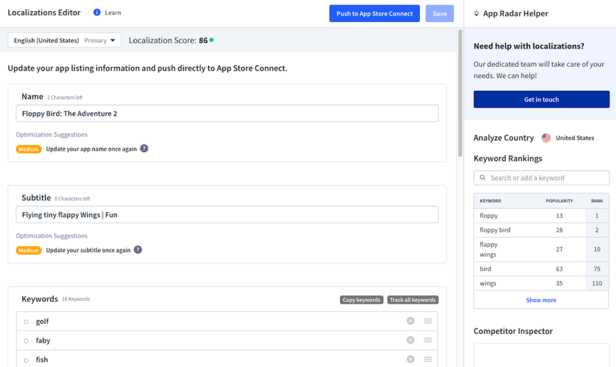This screenshot has width=616, height=367.
Task: Click the Subtitle input field
Action: point(227,215)
